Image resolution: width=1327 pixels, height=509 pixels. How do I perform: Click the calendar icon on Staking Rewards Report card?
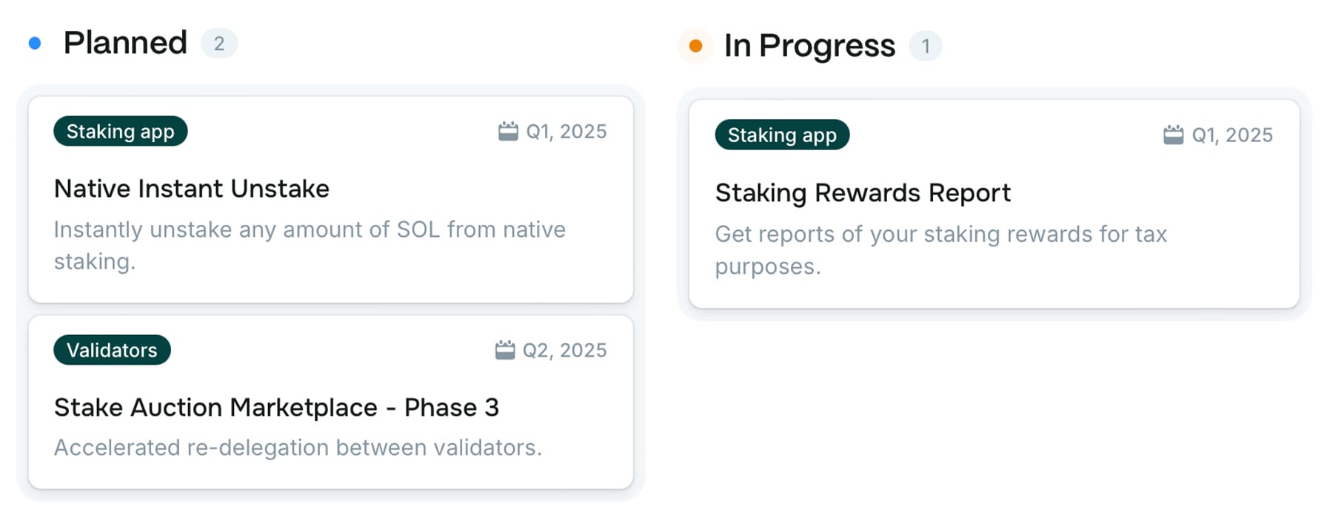click(1174, 135)
